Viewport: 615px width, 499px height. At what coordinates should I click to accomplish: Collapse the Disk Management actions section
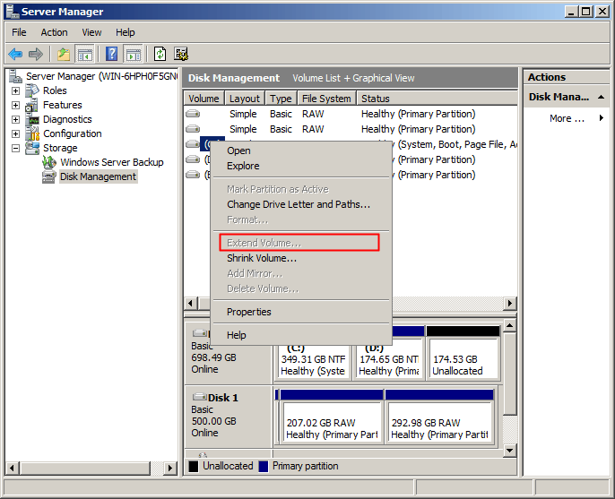coord(601,97)
